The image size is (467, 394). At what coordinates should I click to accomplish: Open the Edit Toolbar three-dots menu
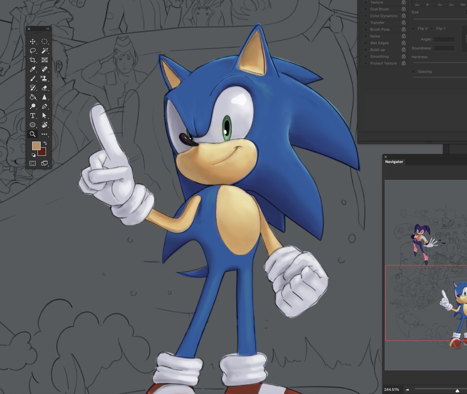tap(44, 134)
